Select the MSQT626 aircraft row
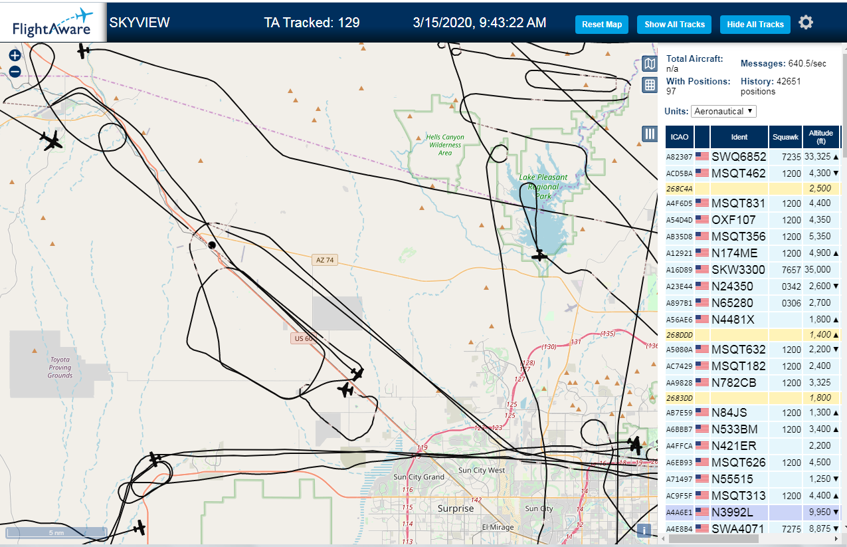 click(753, 463)
